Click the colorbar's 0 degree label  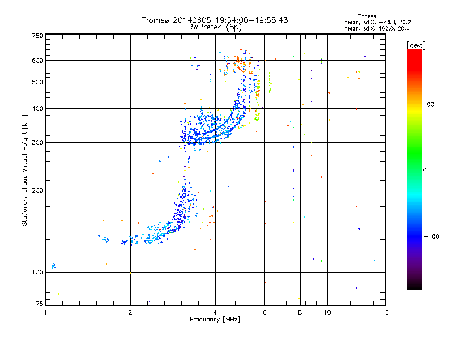click(x=425, y=171)
